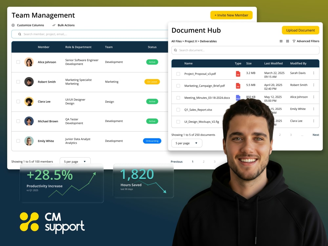Select Alice Johnson's row checkbox
This screenshot has width=328, height=246.
(18, 62)
